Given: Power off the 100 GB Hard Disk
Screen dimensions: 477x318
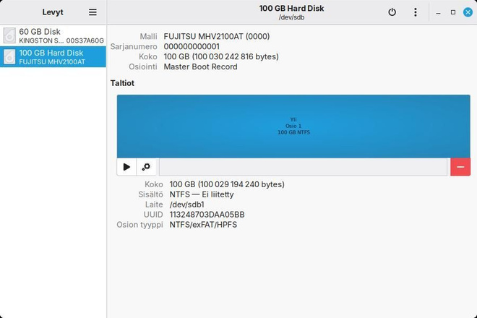Looking at the screenshot, I should click(392, 12).
